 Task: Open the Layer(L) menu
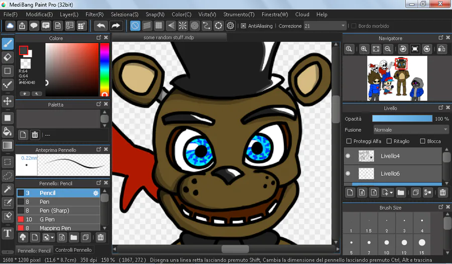click(x=69, y=15)
